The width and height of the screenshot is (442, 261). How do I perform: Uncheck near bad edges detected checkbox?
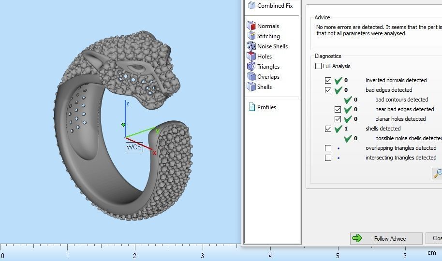338,109
